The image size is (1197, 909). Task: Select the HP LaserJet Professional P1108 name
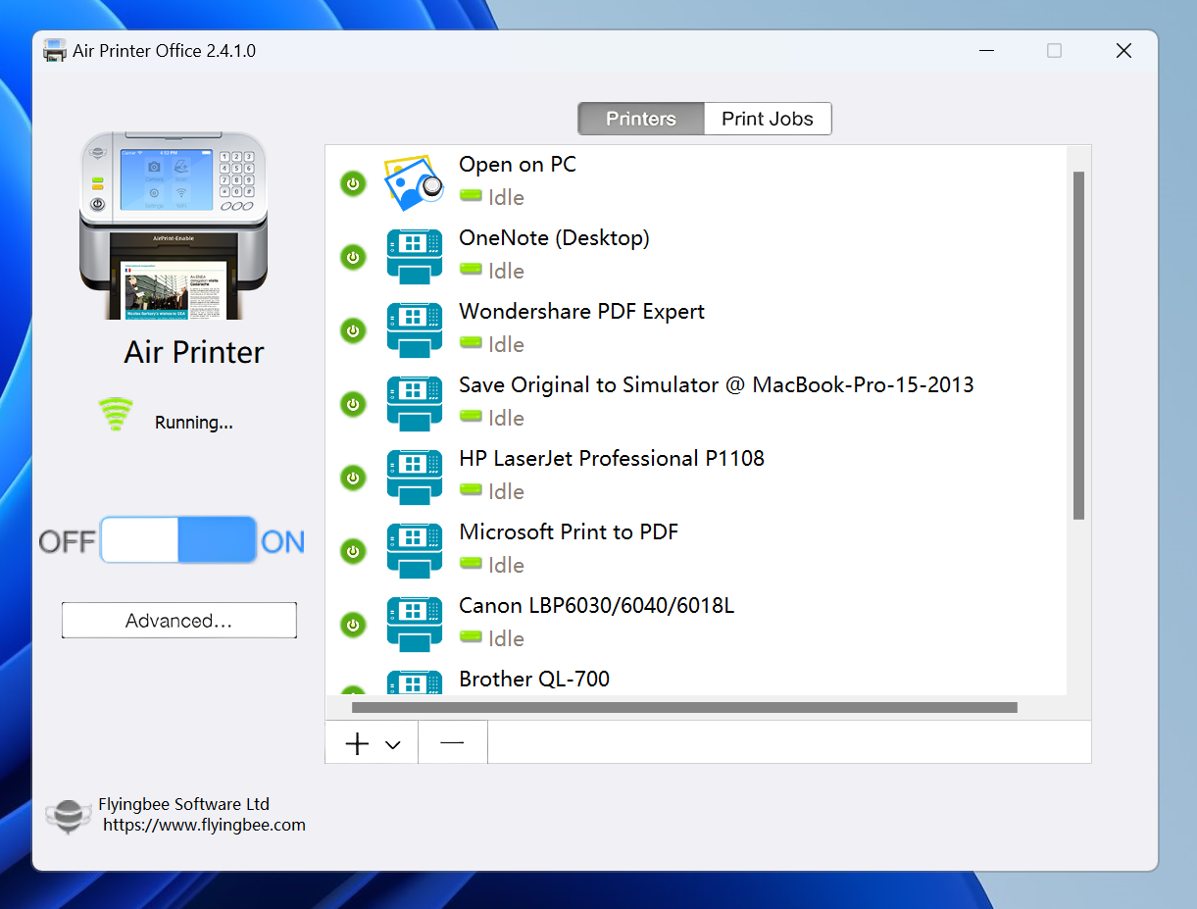[612, 459]
